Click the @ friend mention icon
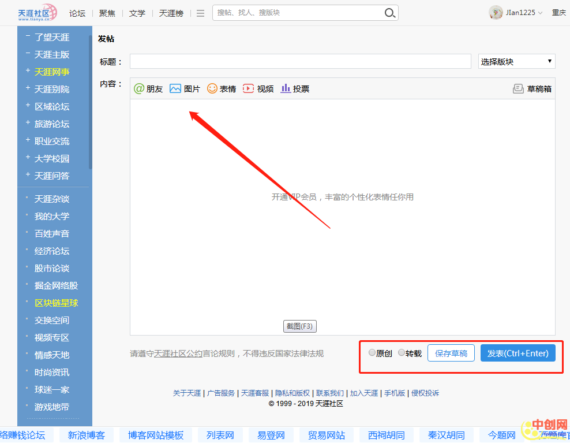This screenshot has height=443, width=570. pos(139,89)
